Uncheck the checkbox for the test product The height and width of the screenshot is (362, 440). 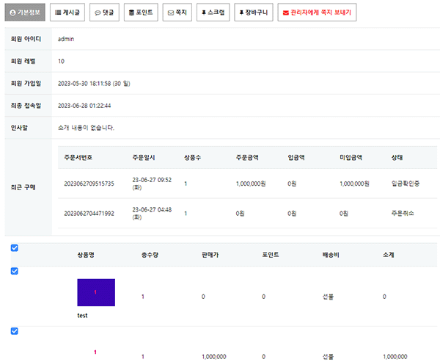15,272
